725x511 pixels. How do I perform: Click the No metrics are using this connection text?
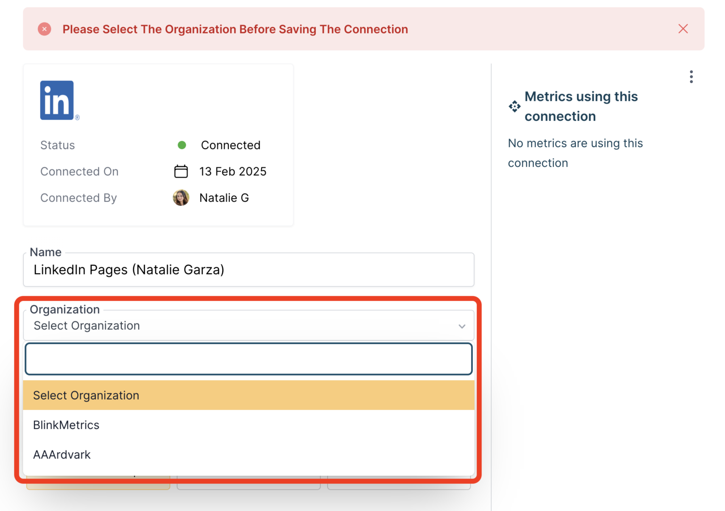[x=575, y=153]
